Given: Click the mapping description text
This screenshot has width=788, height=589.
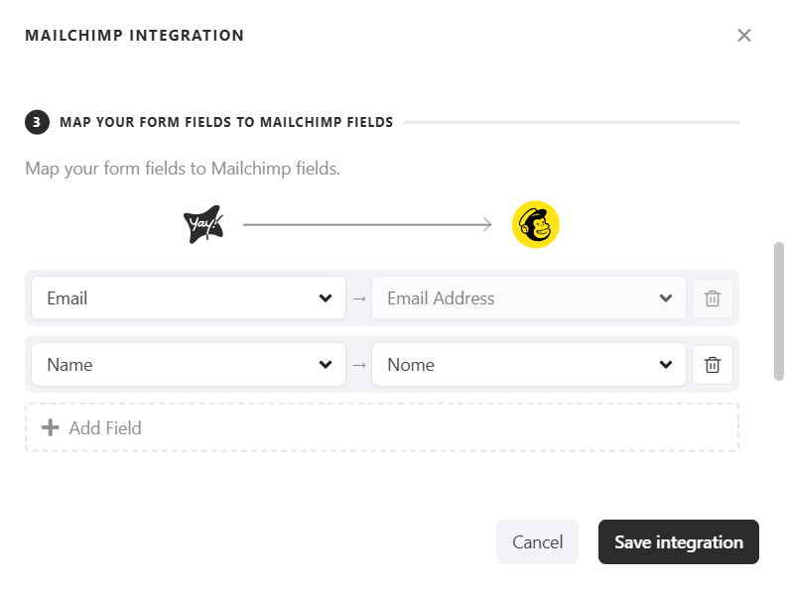Looking at the screenshot, I should click(183, 169).
